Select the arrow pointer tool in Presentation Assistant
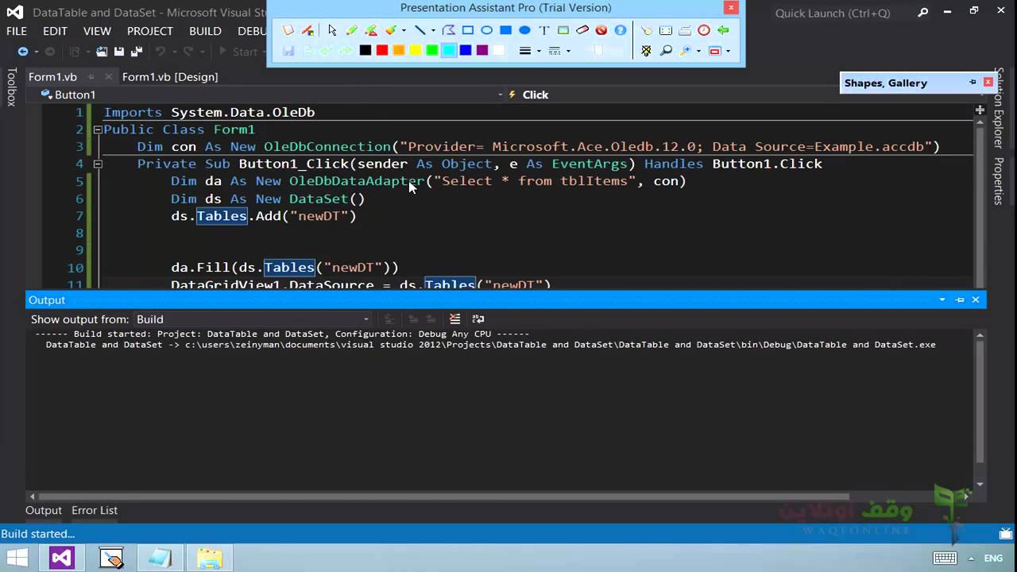This screenshot has height=572, width=1017. [x=332, y=30]
